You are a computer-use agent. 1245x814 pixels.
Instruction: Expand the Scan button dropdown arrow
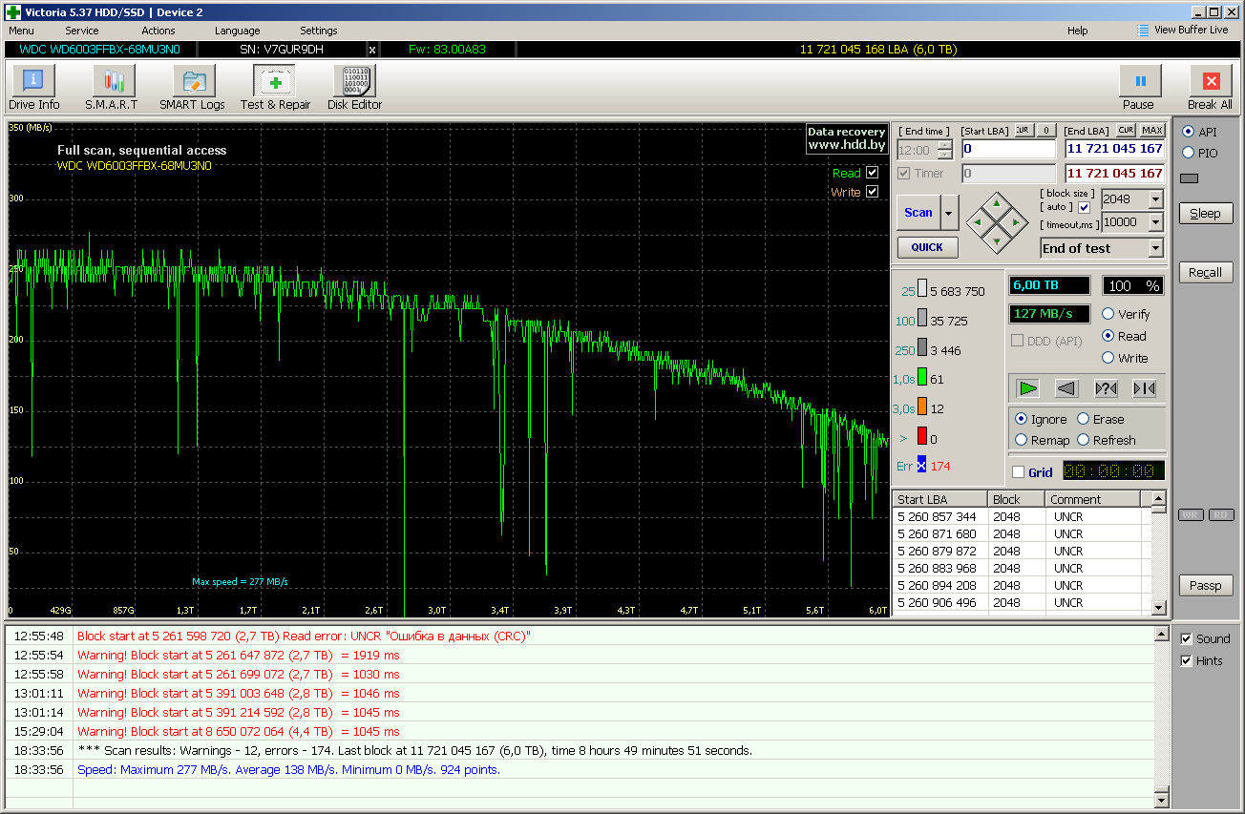(x=949, y=213)
